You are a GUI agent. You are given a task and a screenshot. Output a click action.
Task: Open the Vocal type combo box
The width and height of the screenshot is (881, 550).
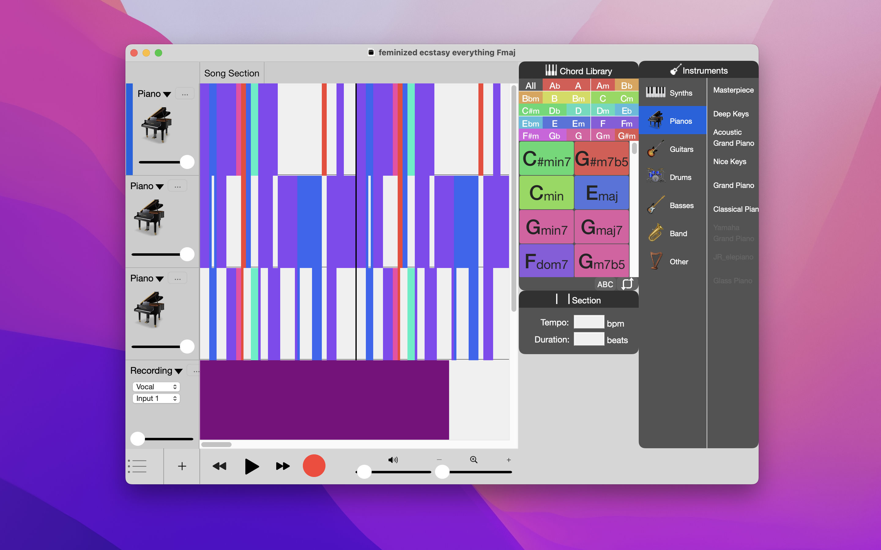[156, 387]
